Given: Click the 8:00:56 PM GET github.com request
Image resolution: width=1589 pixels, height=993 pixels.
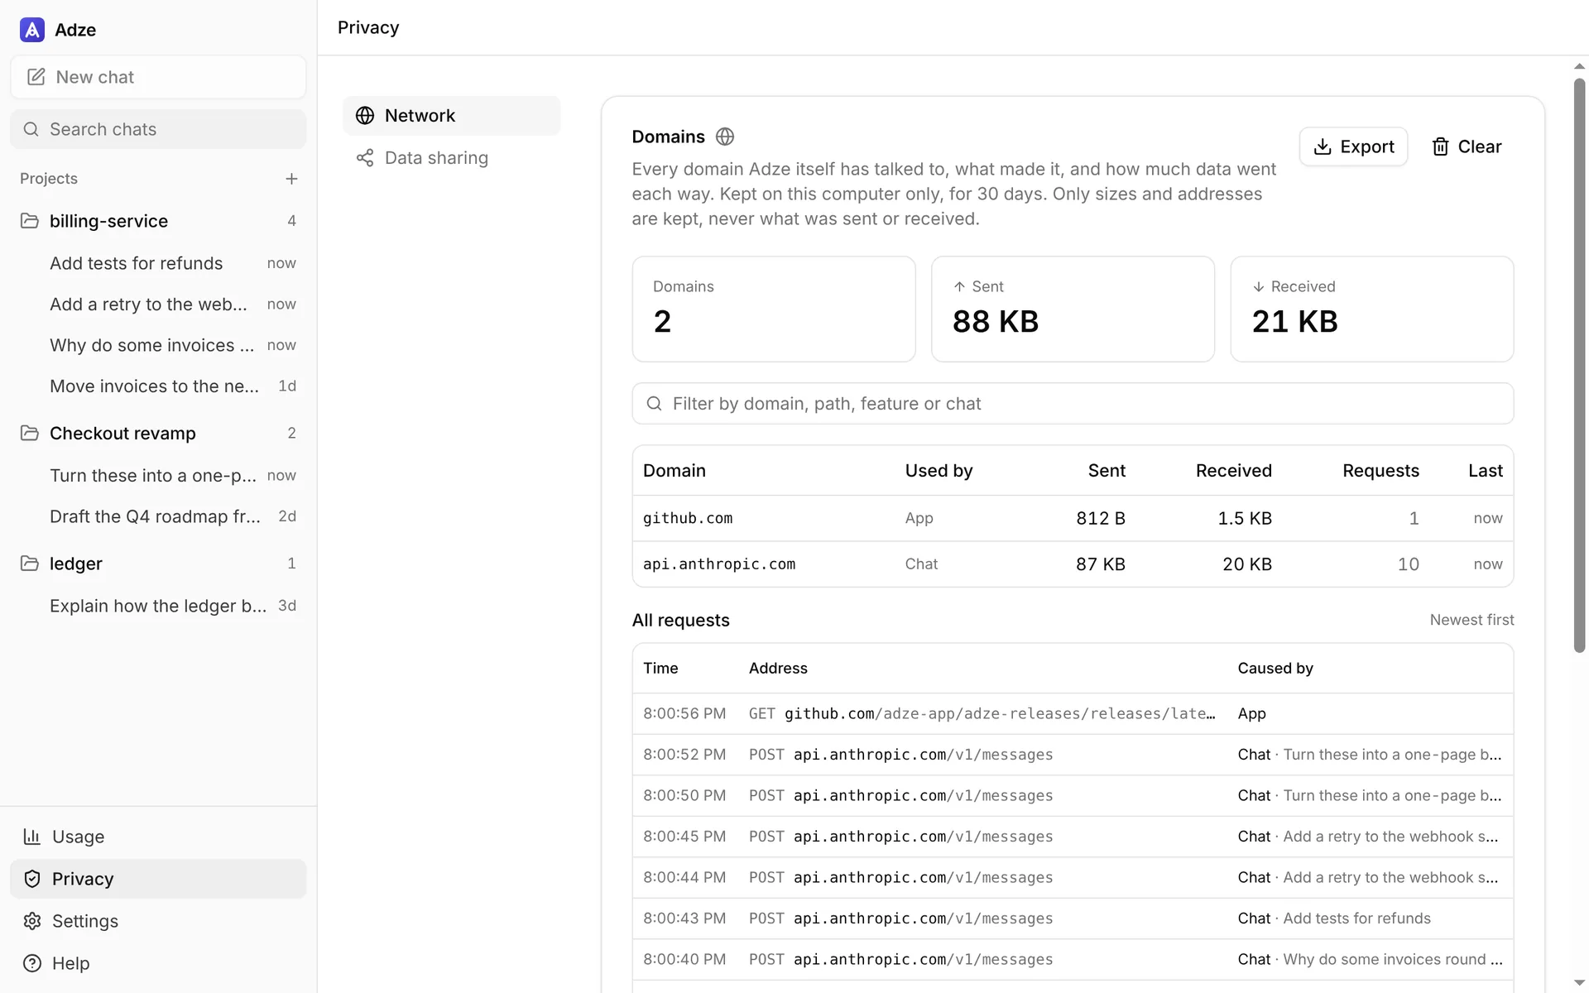Looking at the screenshot, I should pos(1073,713).
